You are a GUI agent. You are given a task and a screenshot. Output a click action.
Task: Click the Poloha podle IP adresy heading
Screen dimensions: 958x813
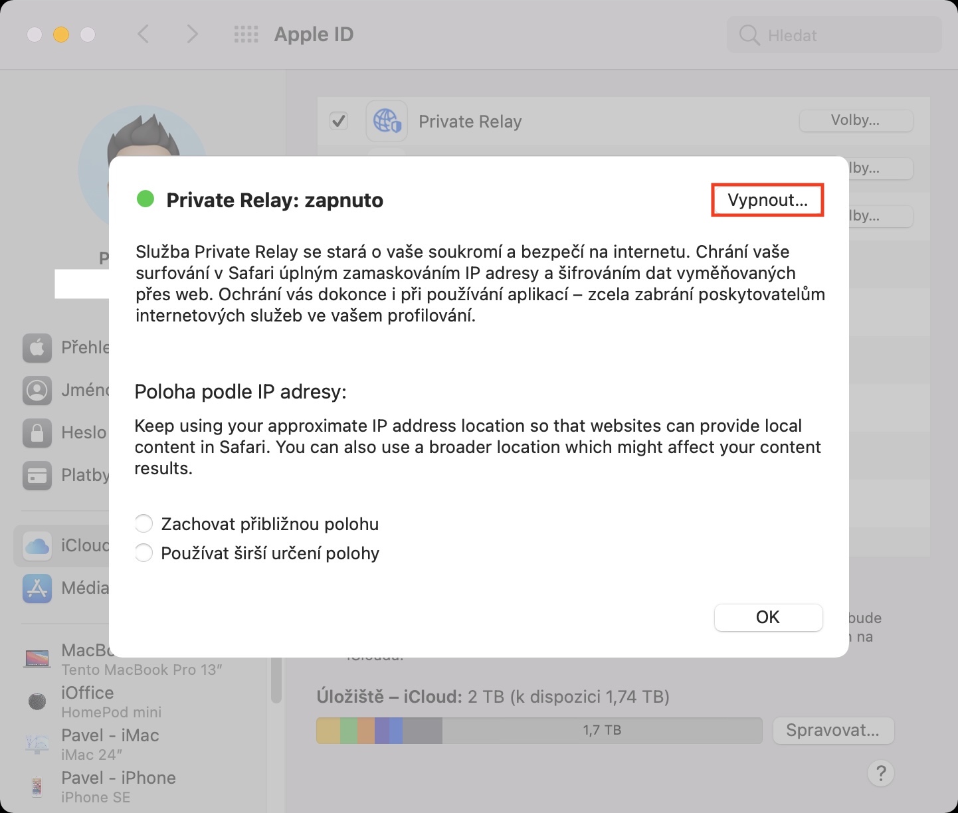tap(240, 392)
